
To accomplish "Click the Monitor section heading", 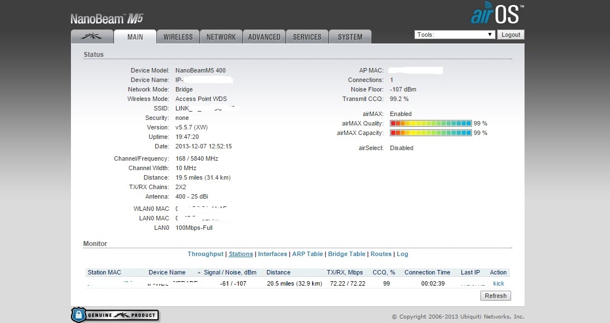I will (x=96, y=243).
